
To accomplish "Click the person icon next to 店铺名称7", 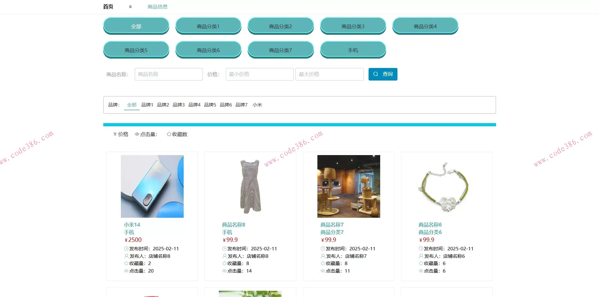I will coord(322,256).
